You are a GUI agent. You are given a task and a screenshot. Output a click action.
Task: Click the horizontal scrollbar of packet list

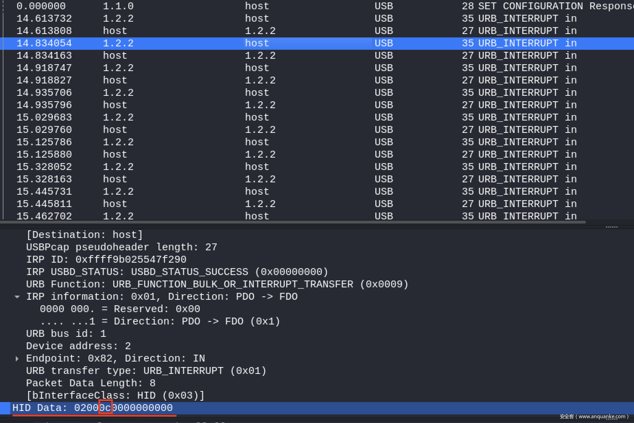click(292, 222)
